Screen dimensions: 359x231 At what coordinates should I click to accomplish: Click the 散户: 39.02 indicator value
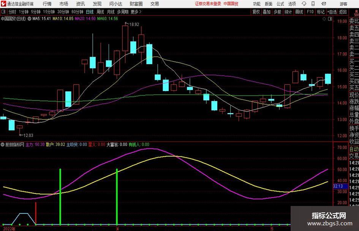(x=55, y=145)
